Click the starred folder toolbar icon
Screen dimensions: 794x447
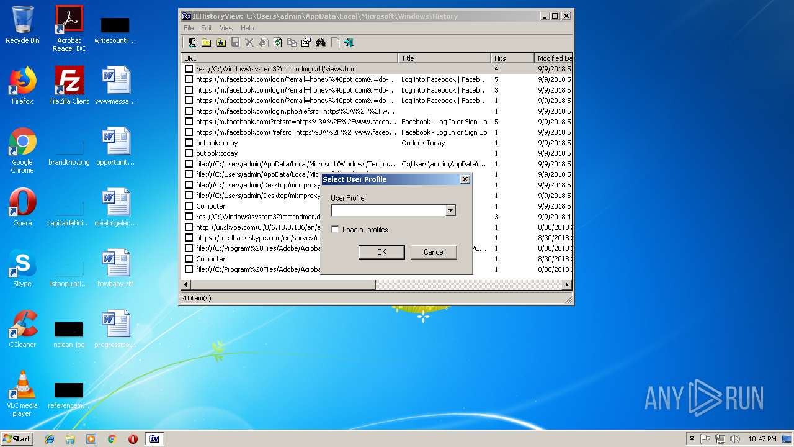click(221, 42)
